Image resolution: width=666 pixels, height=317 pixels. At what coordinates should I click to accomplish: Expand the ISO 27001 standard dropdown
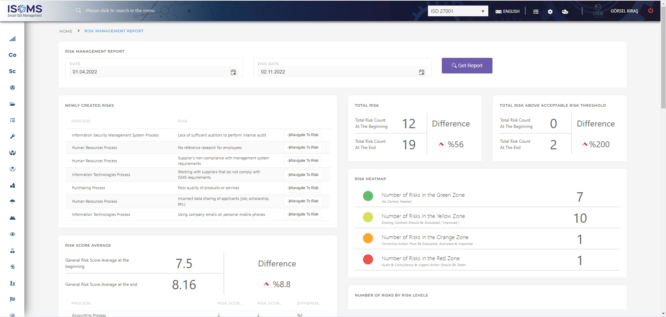click(458, 11)
